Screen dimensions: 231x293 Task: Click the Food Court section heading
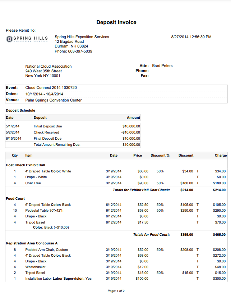[15, 198]
